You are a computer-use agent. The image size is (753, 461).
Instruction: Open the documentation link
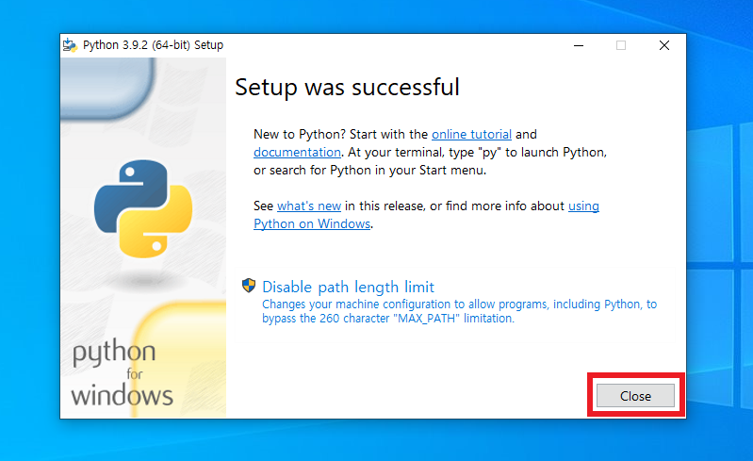click(297, 152)
